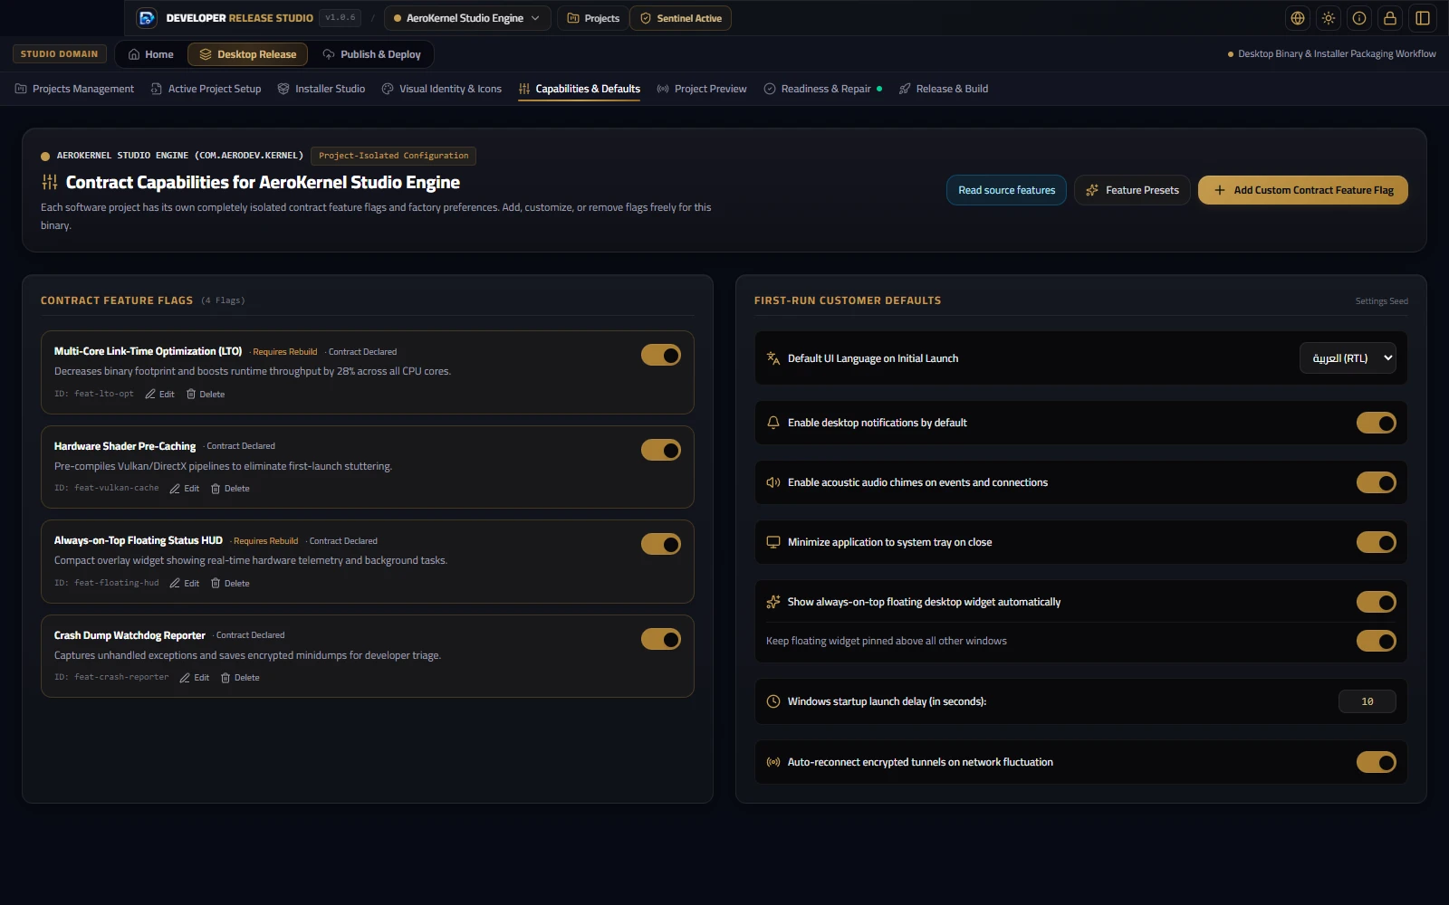Disable Multi-Core Link-Time Optimization flag
The height and width of the screenshot is (905, 1449).
pyautogui.click(x=661, y=356)
